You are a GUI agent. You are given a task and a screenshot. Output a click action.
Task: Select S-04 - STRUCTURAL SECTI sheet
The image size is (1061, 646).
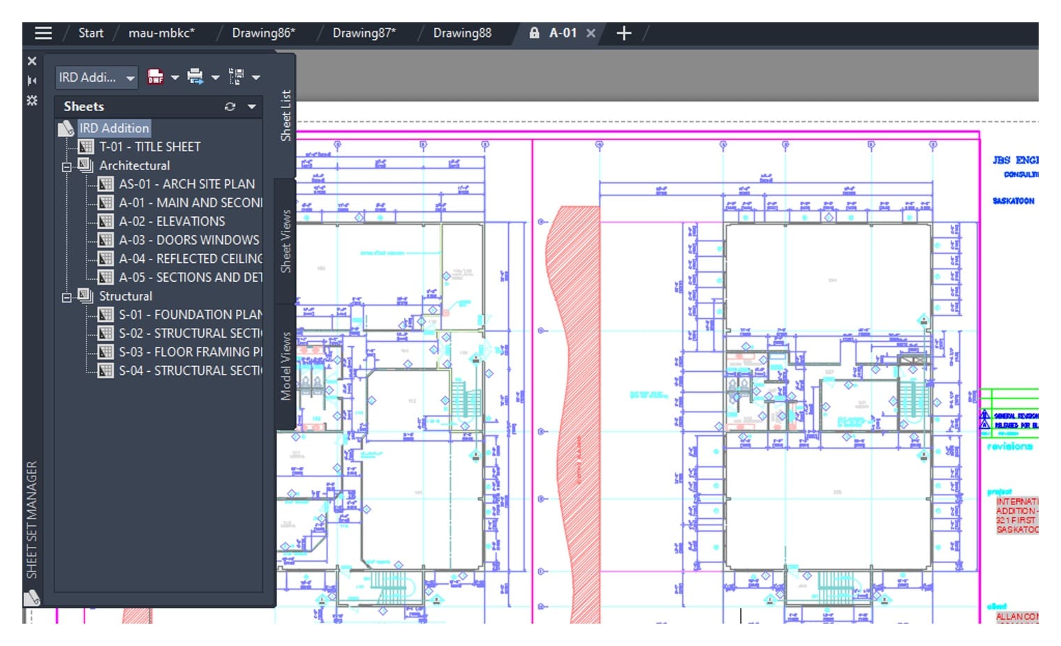190,371
